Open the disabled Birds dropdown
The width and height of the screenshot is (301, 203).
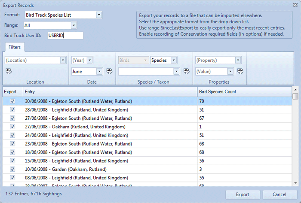pos(134,60)
